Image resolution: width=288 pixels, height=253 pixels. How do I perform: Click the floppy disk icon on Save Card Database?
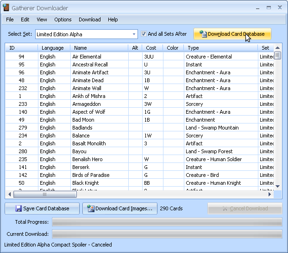tap(19, 208)
